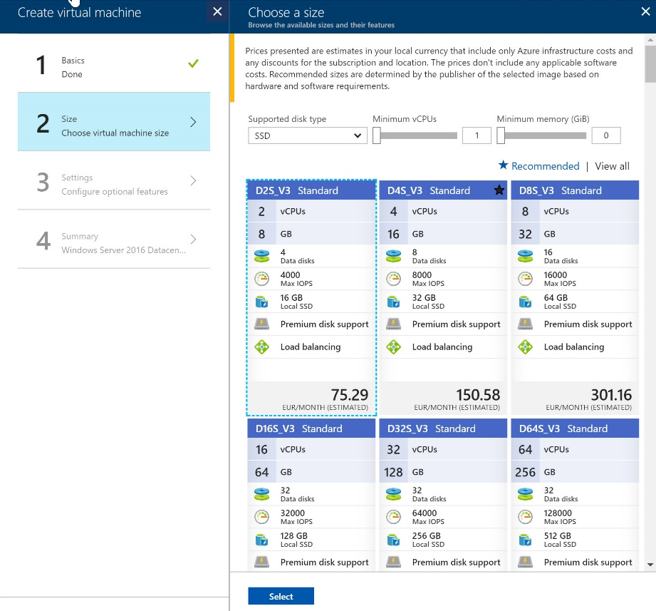This screenshot has width=656, height=611.
Task: Select the D4S_V3 Standard size card header
Action: [x=443, y=190]
